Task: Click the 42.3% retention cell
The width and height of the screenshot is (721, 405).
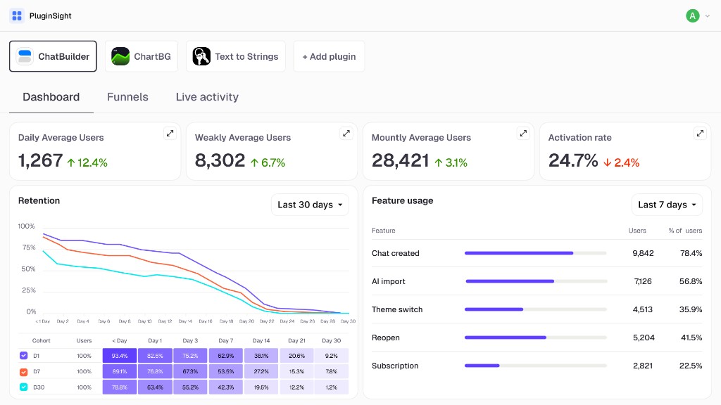Action: pyautogui.click(x=226, y=387)
